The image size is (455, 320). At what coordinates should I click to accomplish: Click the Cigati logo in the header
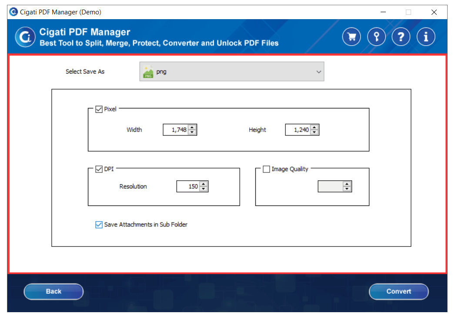point(25,37)
